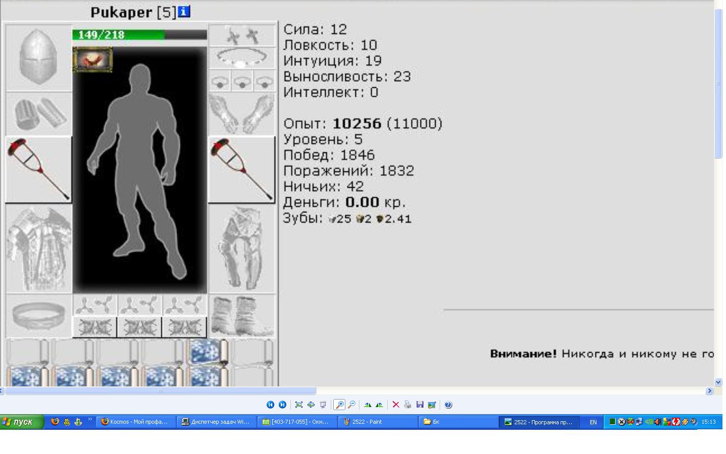Click the first snowflake scroll in bottom row
Image resolution: width=726 pixels, height=454 pixels.
coord(28,376)
